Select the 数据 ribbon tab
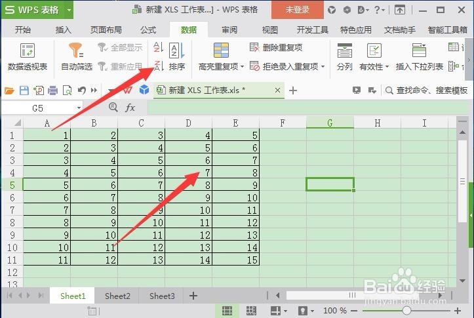 tap(189, 30)
